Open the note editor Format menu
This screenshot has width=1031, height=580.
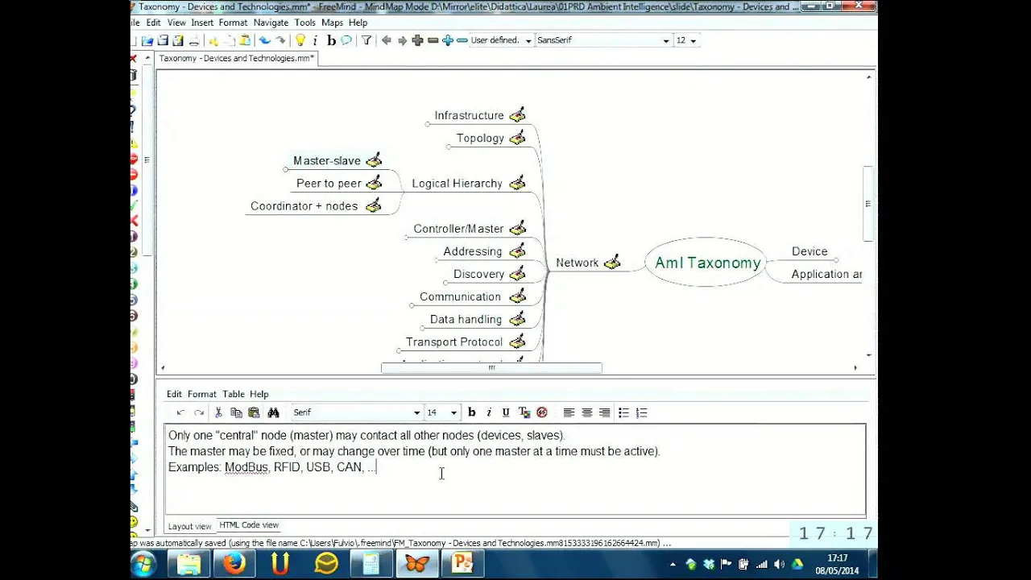(201, 394)
